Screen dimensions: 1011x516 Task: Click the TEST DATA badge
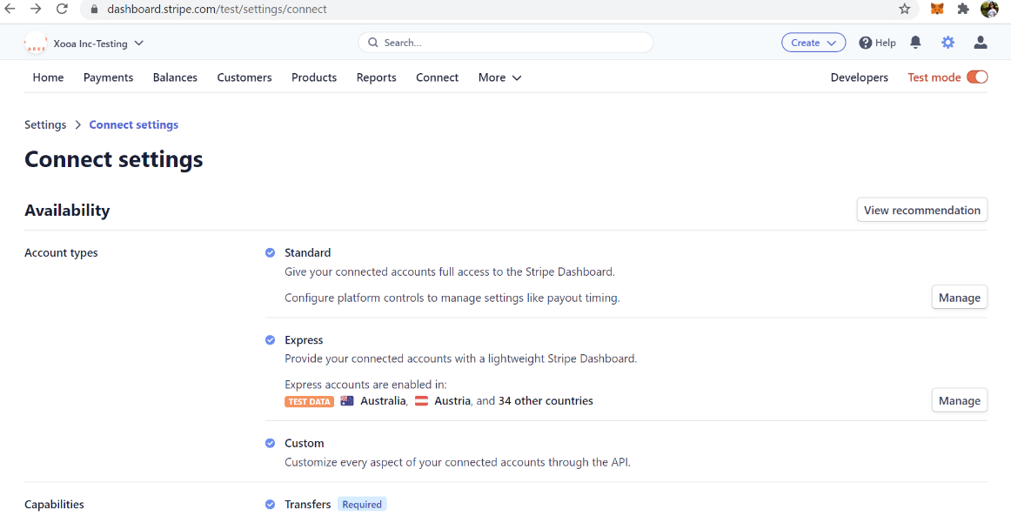click(310, 401)
